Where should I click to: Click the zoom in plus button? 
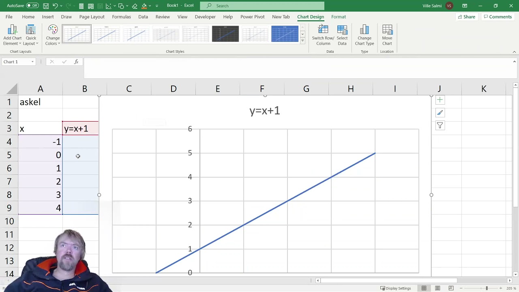click(x=501, y=288)
